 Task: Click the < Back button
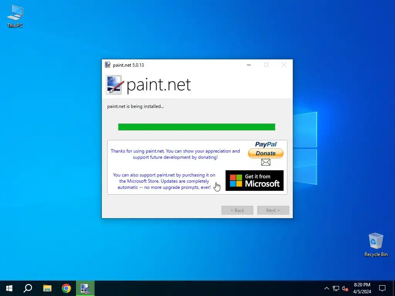tap(237, 210)
